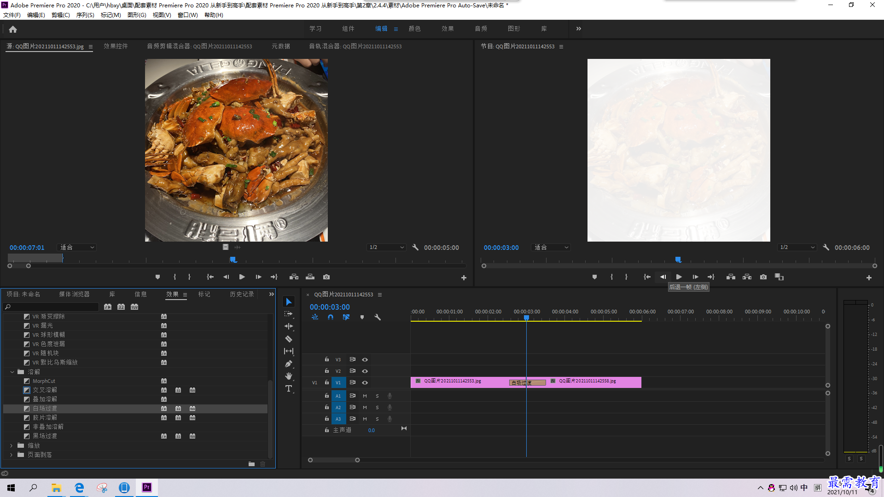Filter 32-bit color effects

pyautogui.click(x=121, y=307)
